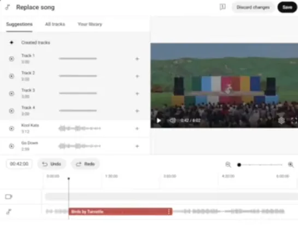Preview Track 4 with its play icon
This screenshot has height=225, width=298.
[x=11, y=111]
